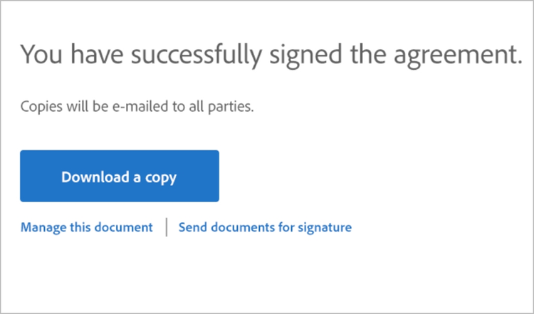The image size is (534, 314).
Task: Select the Send documents for signature link
Action: pyautogui.click(x=265, y=228)
